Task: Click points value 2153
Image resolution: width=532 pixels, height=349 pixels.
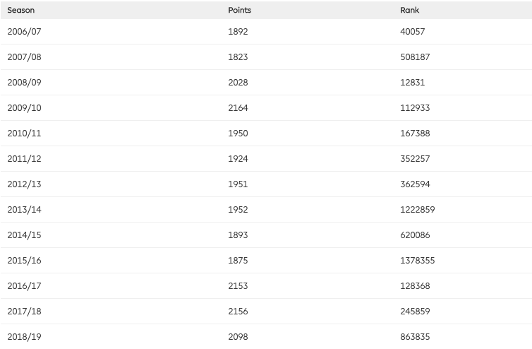Action: pos(238,286)
